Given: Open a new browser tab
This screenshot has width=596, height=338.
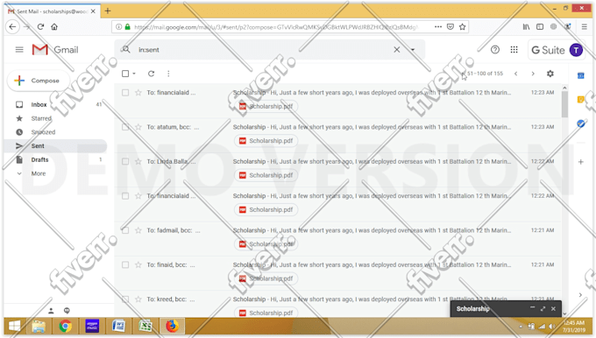Looking at the screenshot, I should [x=108, y=11].
